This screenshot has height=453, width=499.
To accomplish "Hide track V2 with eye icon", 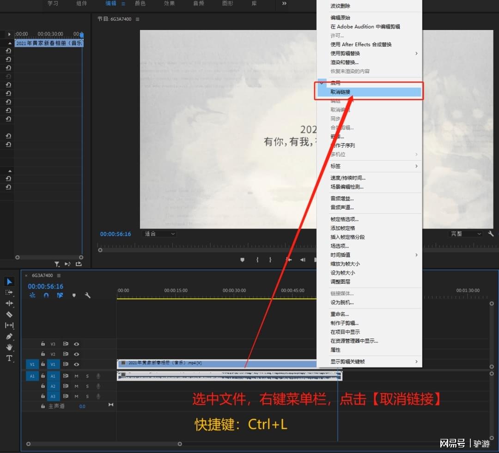I will pyautogui.click(x=76, y=354).
